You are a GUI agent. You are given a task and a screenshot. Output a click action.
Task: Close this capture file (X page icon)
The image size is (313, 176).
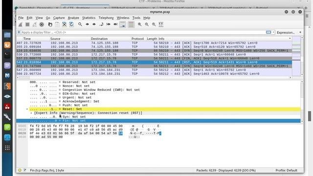click(64, 24)
